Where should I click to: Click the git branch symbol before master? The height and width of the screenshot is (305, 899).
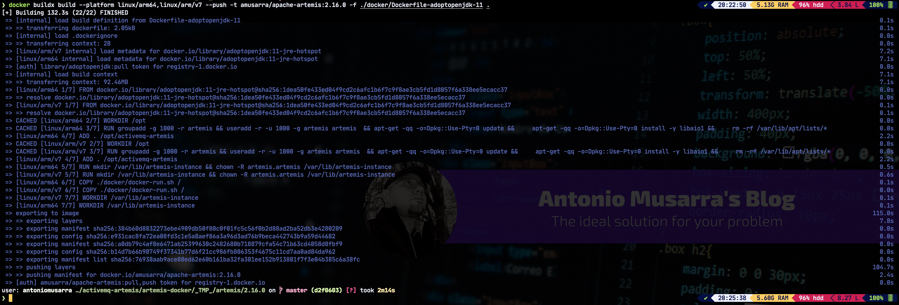point(281,290)
